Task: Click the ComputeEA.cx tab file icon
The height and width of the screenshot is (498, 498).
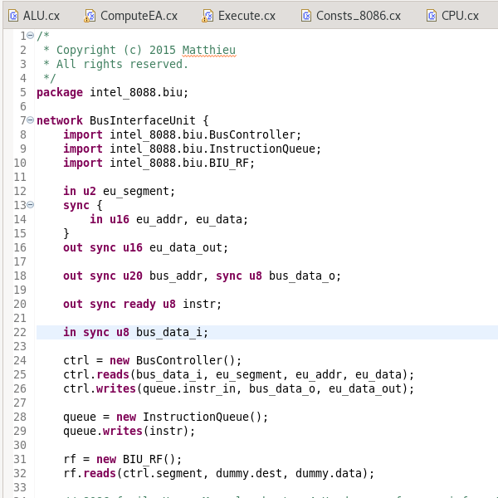Action: click(x=89, y=15)
